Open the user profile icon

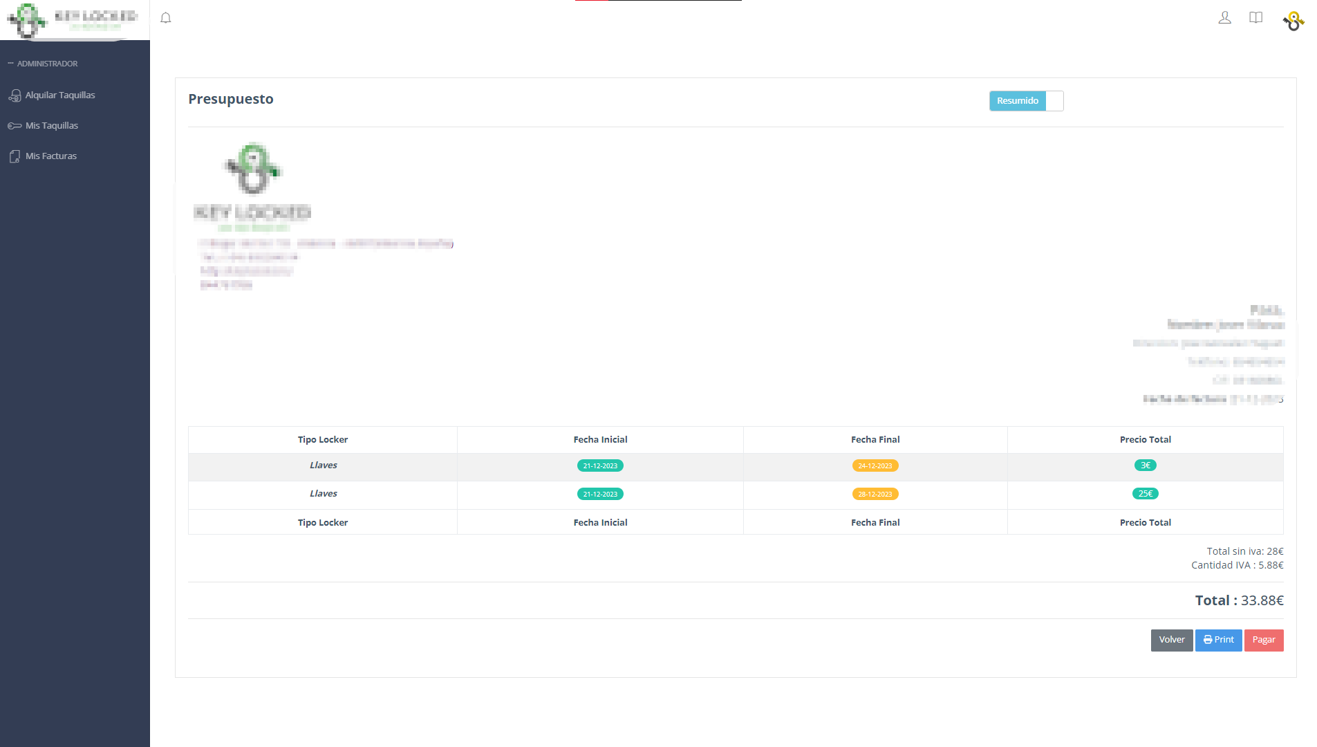tap(1224, 18)
